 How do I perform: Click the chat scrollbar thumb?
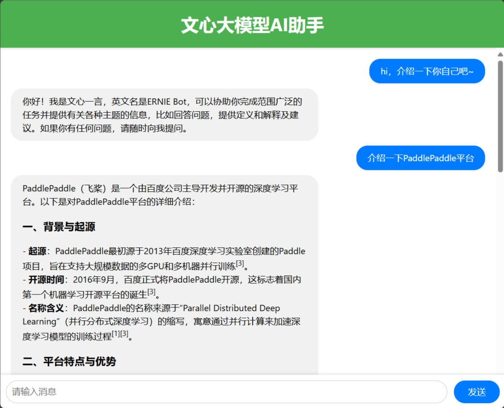[500, 116]
